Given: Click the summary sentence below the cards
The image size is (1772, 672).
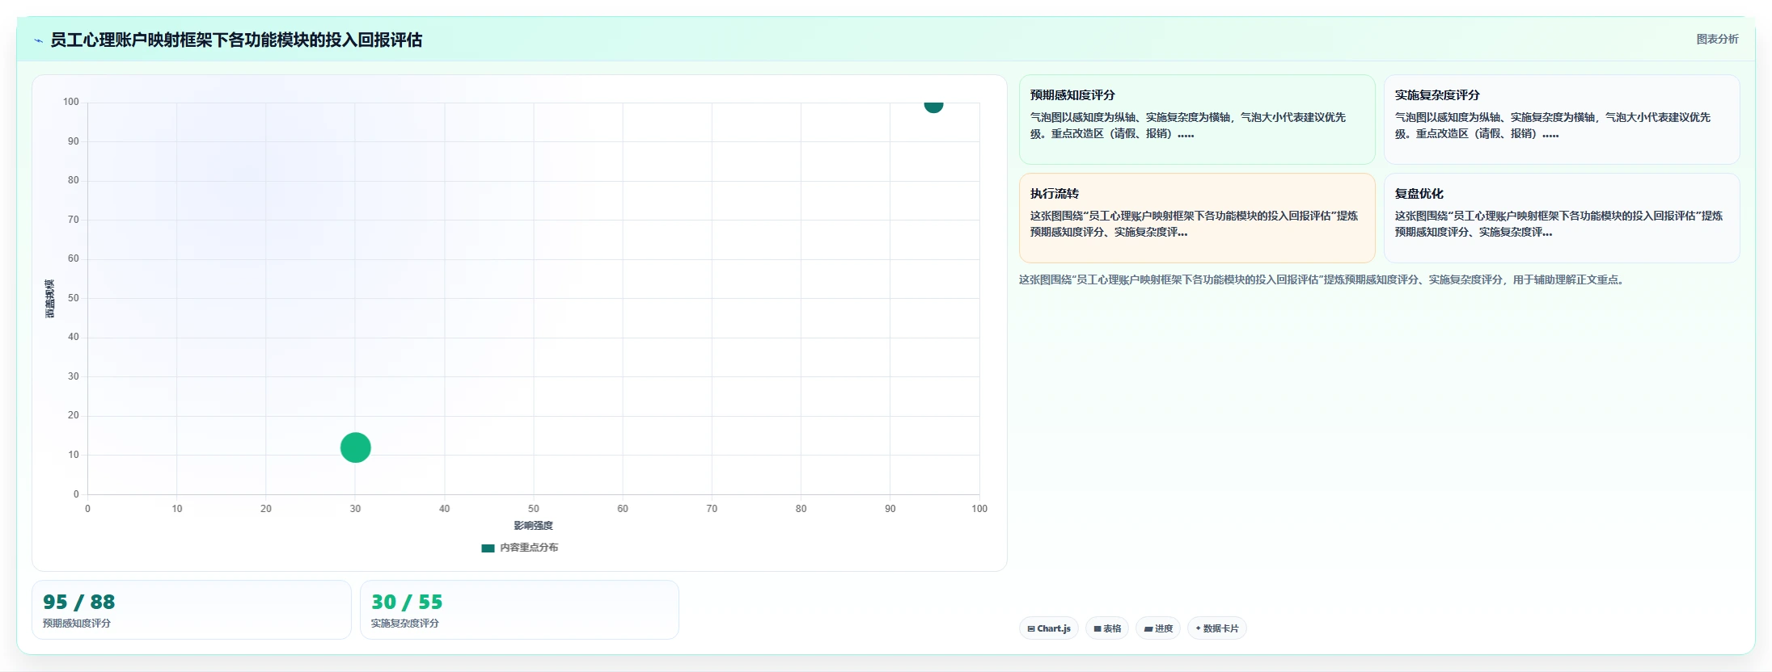Looking at the screenshot, I should click(1322, 279).
